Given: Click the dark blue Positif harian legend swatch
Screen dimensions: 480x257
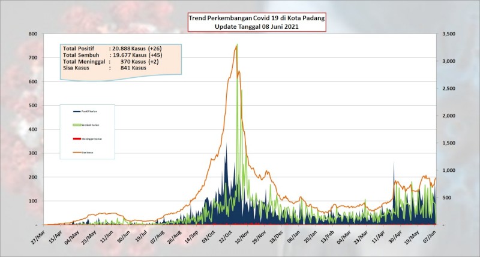Looking at the screenshot, I should [77, 111].
